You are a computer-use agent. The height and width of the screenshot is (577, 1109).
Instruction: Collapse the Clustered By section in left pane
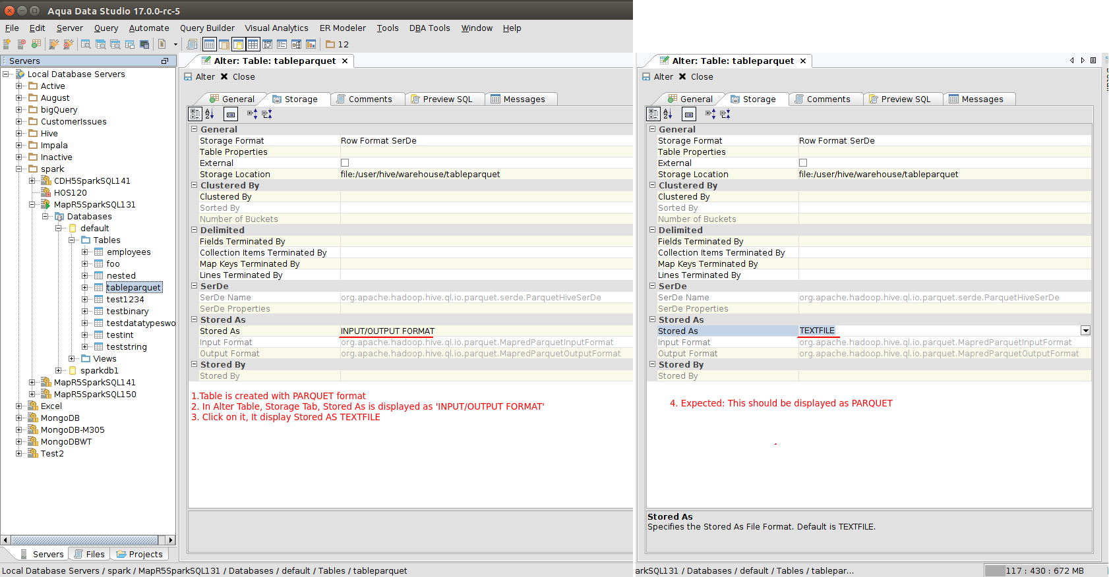click(195, 185)
